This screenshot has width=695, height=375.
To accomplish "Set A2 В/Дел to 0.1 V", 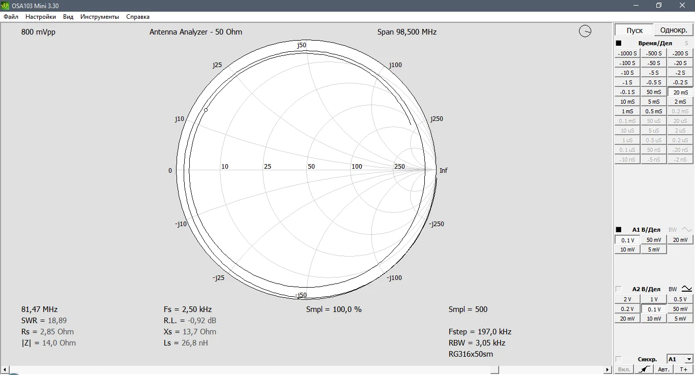I will tap(654, 309).
